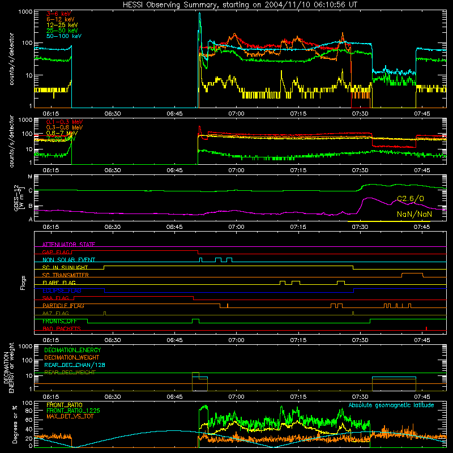Click the FLARE_FLAG label

(x=59, y=283)
